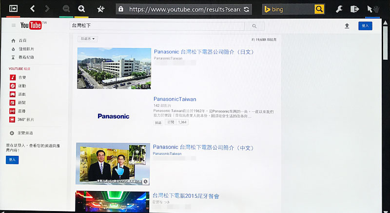Image resolution: width=390 pixels, height=213 pixels.
Task: Click PanasonicTaiwan uploader under 中文 video
Action: (x=167, y=154)
